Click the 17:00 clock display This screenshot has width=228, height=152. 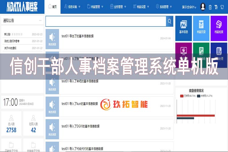click(x=10, y=102)
